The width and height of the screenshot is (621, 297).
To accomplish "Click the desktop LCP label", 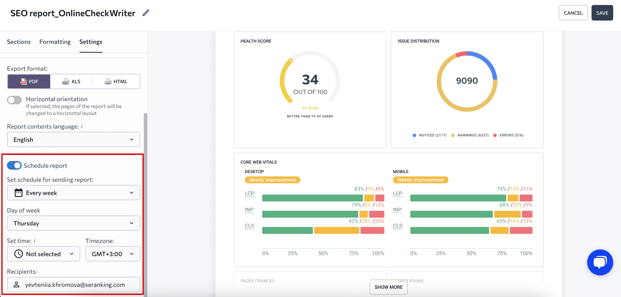I will click(x=250, y=193).
